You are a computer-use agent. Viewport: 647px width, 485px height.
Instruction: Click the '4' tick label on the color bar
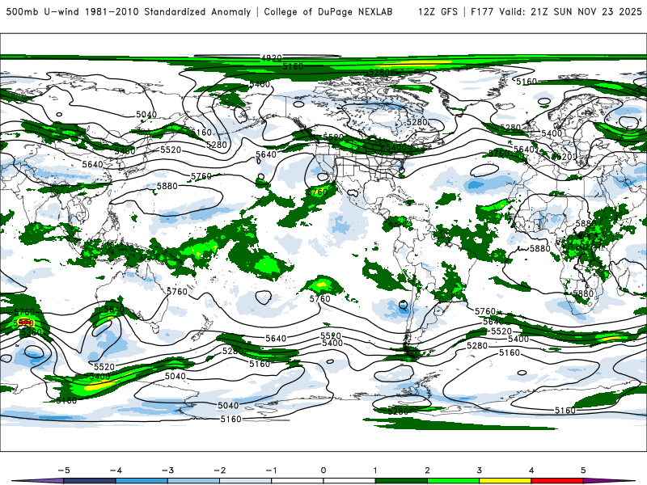click(x=531, y=470)
